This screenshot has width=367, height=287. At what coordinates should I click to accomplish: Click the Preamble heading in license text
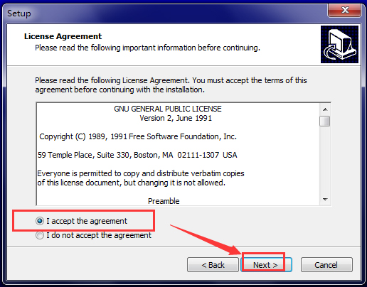(164, 201)
